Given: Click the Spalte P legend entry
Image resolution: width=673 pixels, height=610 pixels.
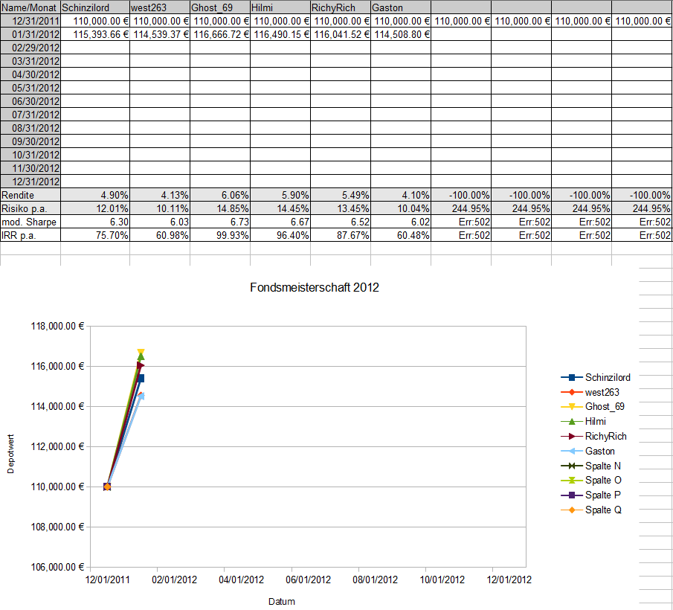Looking at the screenshot, I should tap(590, 495).
